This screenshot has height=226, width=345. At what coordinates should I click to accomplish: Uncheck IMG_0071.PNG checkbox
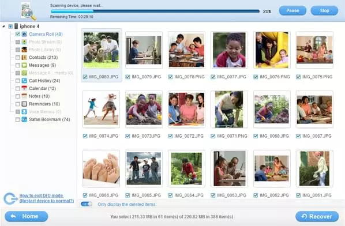click(x=213, y=136)
